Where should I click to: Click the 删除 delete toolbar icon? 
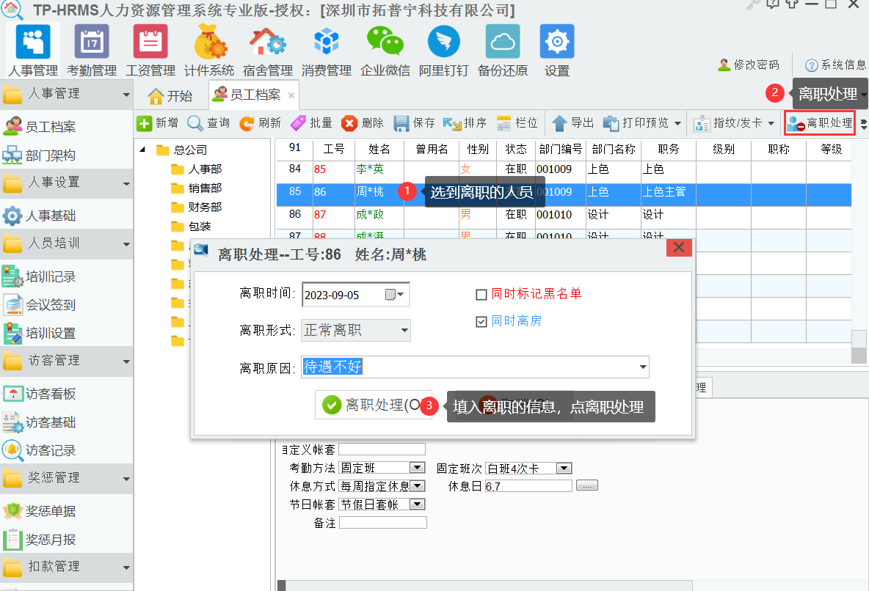click(x=349, y=123)
